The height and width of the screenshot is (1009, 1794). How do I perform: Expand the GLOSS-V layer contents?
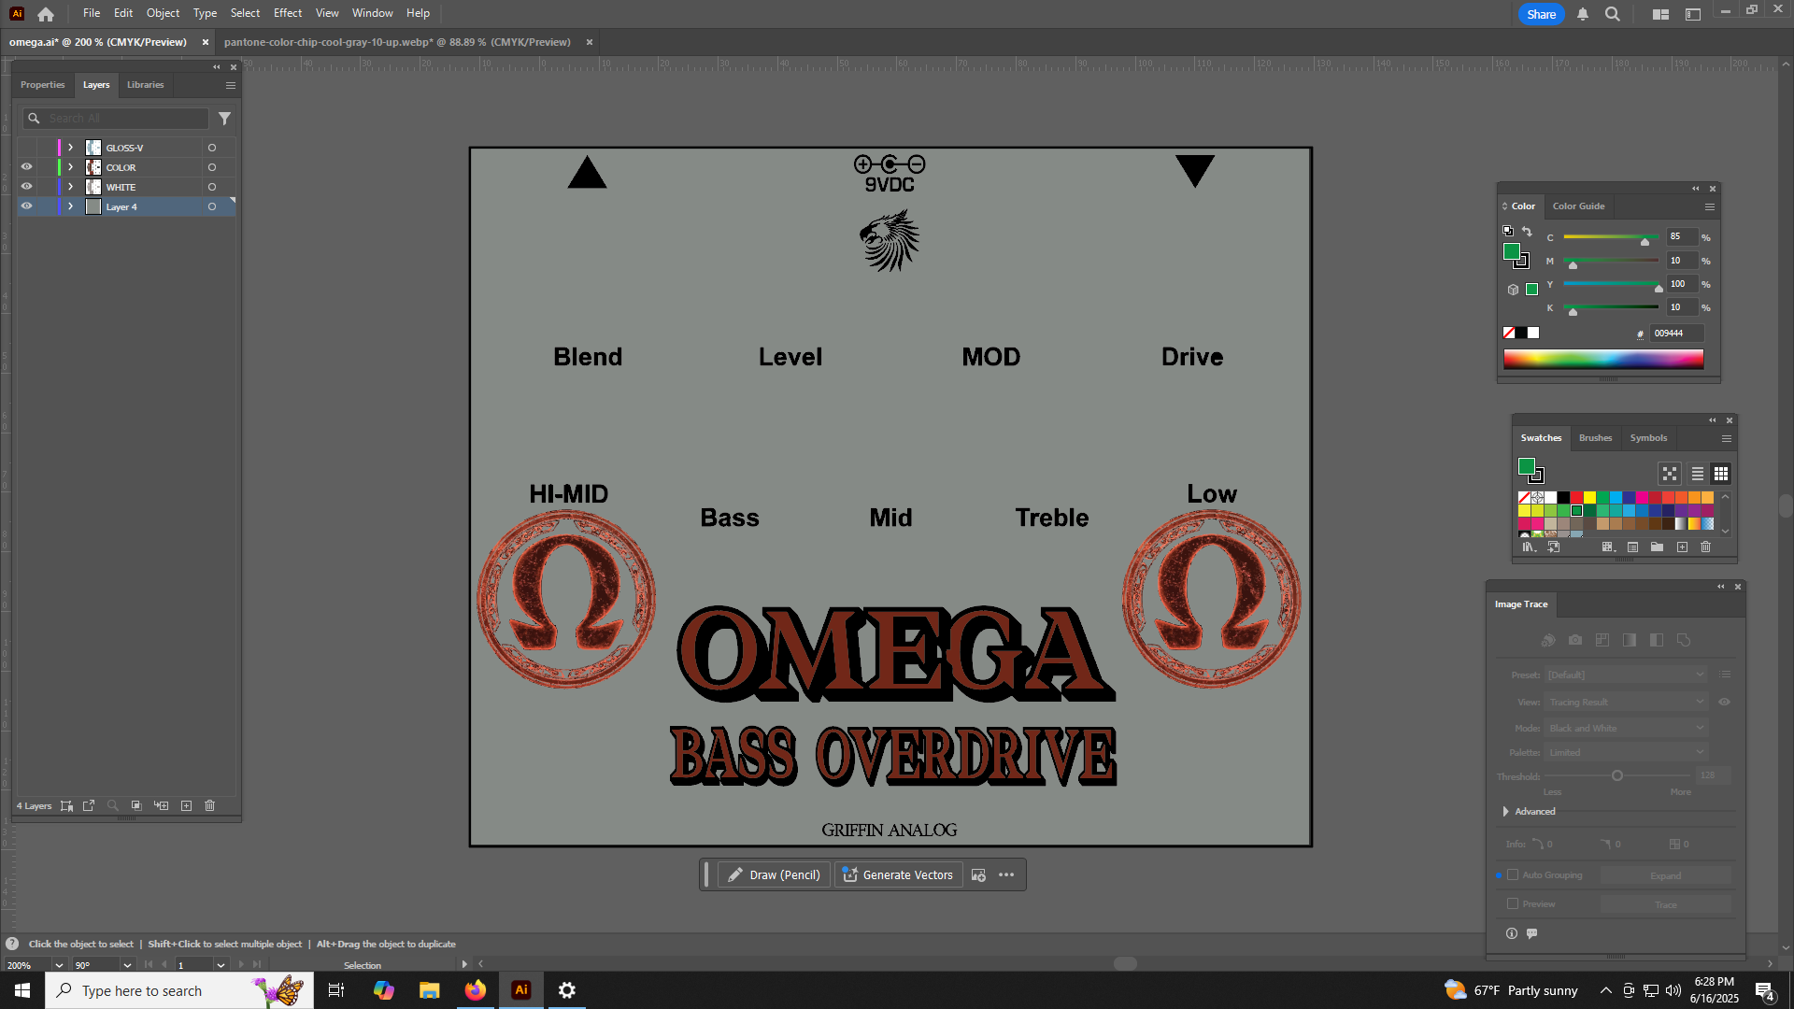click(70, 148)
